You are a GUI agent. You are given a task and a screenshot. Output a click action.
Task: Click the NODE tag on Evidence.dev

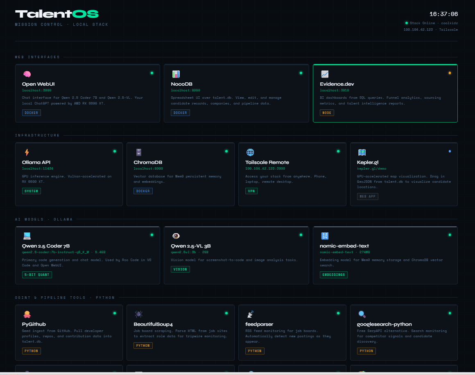[x=327, y=113]
